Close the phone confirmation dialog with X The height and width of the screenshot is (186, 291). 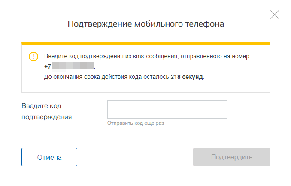point(275,15)
